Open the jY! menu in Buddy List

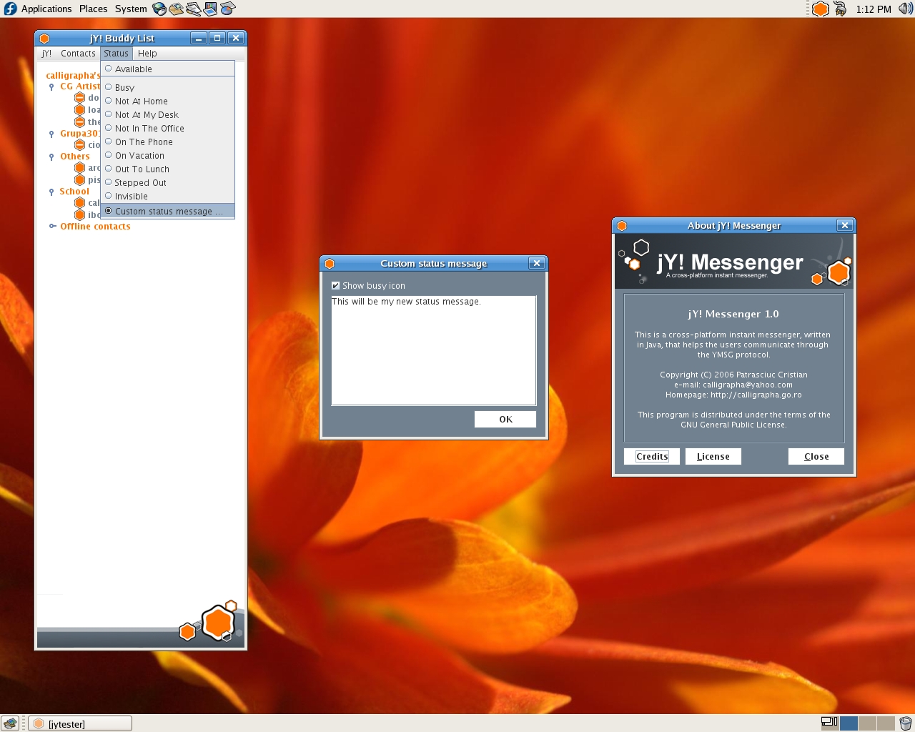(x=46, y=53)
